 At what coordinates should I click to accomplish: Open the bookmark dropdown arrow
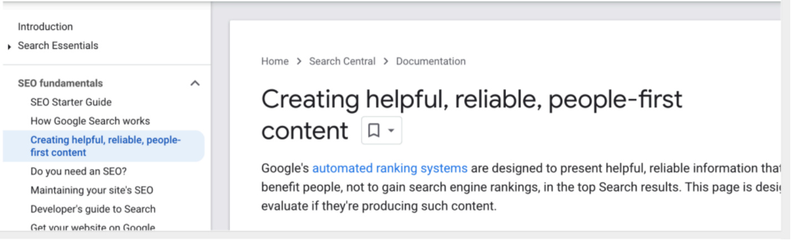(x=391, y=131)
